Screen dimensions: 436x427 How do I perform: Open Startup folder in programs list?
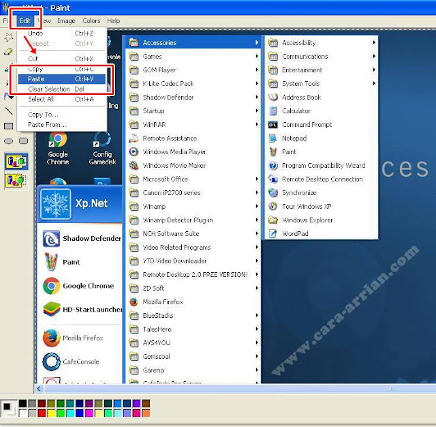coord(193,111)
